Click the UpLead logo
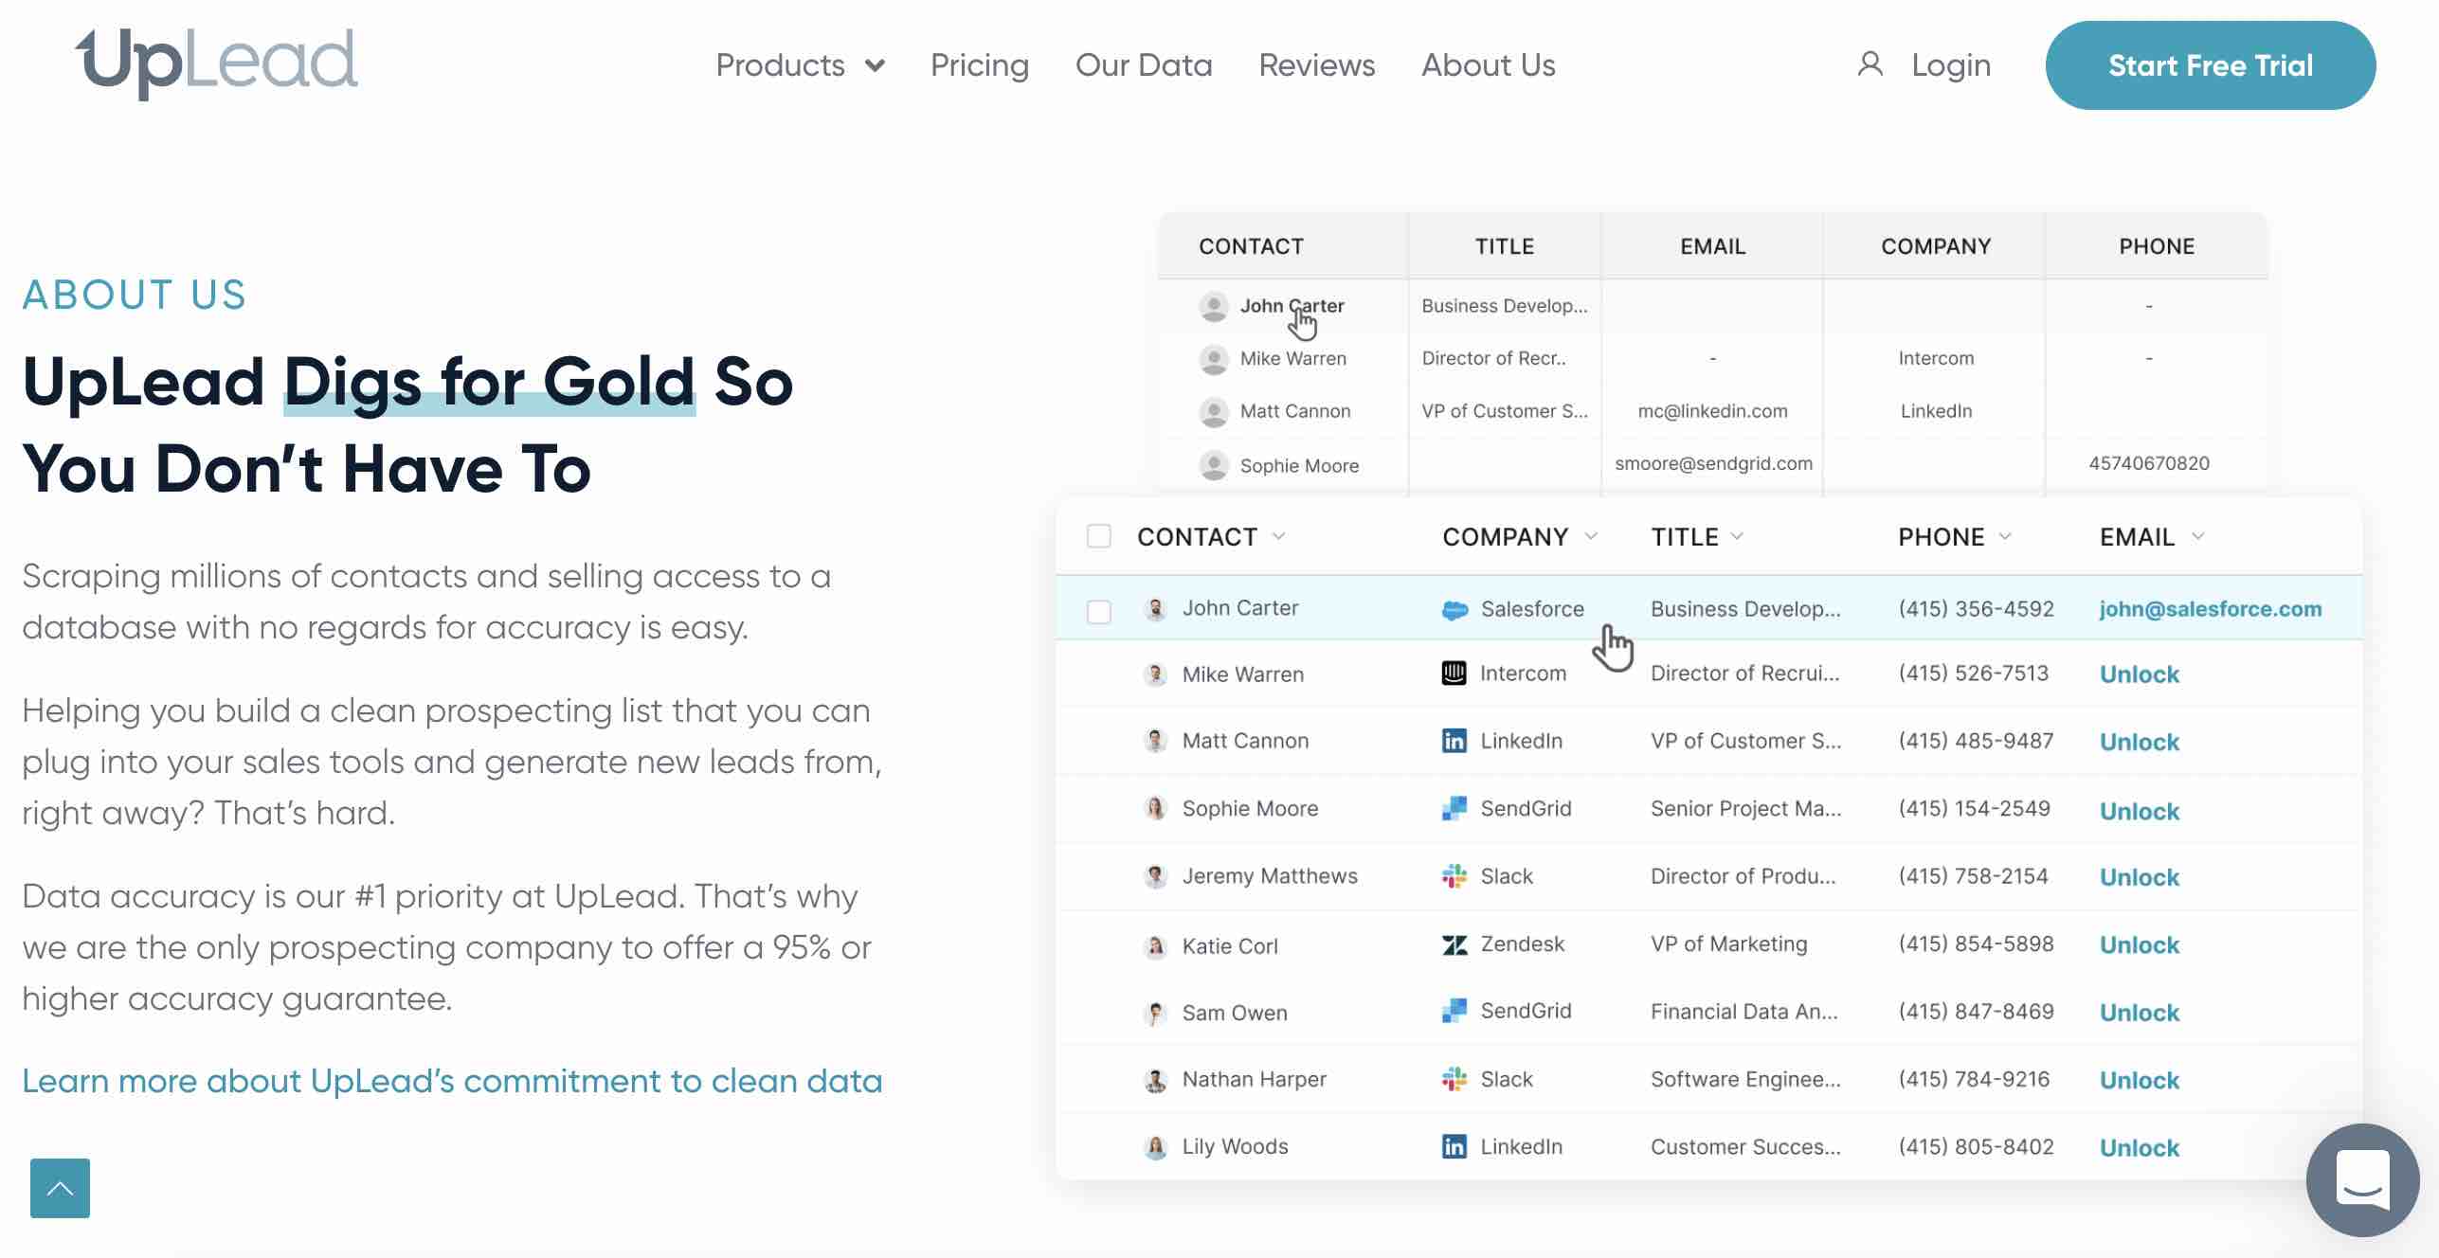Screen dimensions: 2439x1258 tap(217, 63)
